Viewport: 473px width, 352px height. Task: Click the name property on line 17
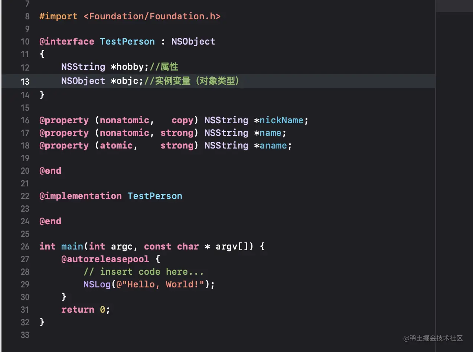[x=270, y=133]
